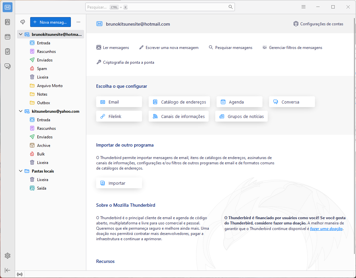
Task: Open Lixeira under Pastas locais
Action: 51,179
